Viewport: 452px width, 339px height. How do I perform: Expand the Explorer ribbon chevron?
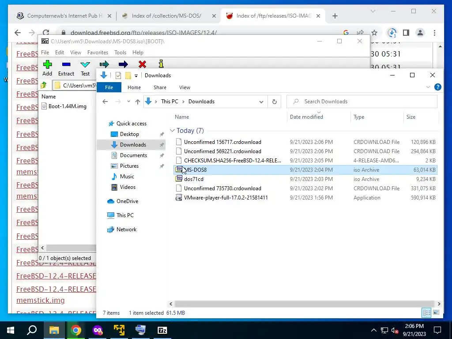(428, 87)
